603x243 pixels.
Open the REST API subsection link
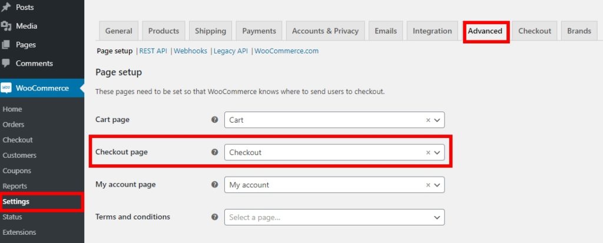tap(153, 51)
